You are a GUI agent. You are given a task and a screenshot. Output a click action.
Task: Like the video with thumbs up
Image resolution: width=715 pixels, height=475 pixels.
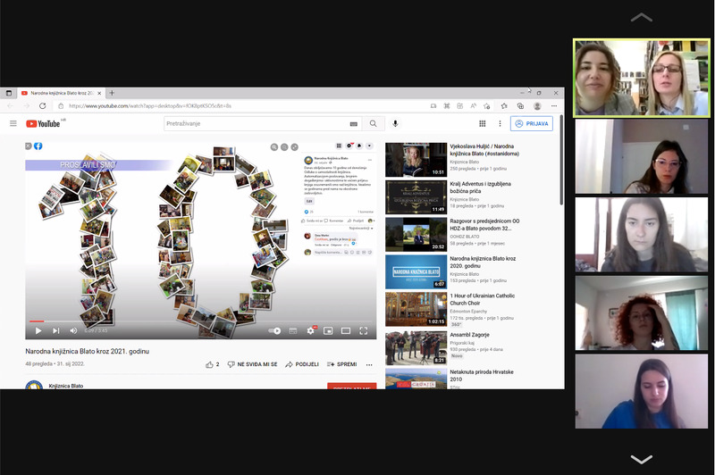click(211, 364)
